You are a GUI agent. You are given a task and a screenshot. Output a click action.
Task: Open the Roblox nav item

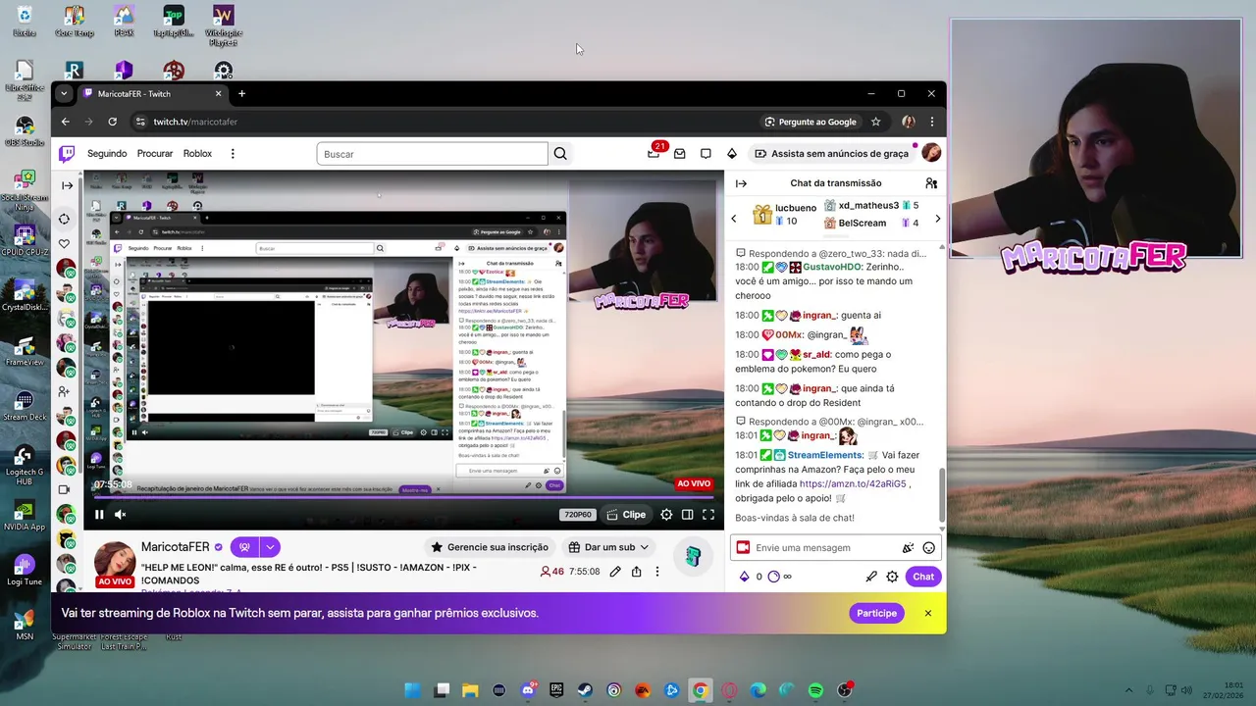[197, 154]
